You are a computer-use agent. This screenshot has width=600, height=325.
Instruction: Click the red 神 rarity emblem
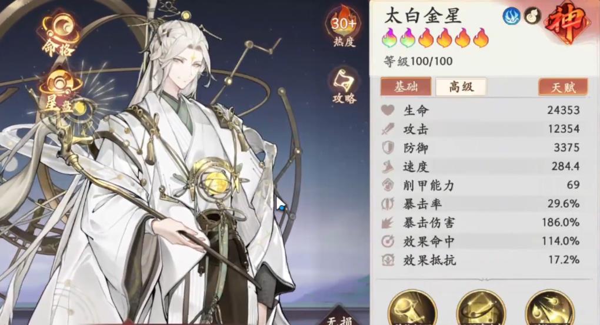pyautogui.click(x=566, y=21)
